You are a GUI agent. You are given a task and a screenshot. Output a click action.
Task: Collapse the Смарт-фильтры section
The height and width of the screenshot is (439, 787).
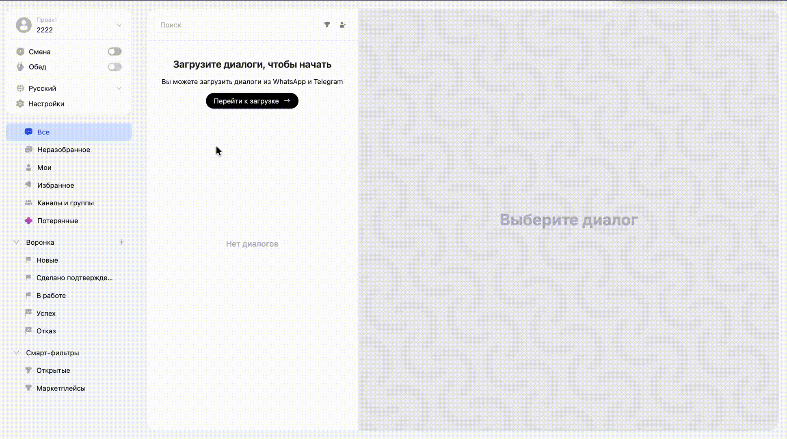17,353
